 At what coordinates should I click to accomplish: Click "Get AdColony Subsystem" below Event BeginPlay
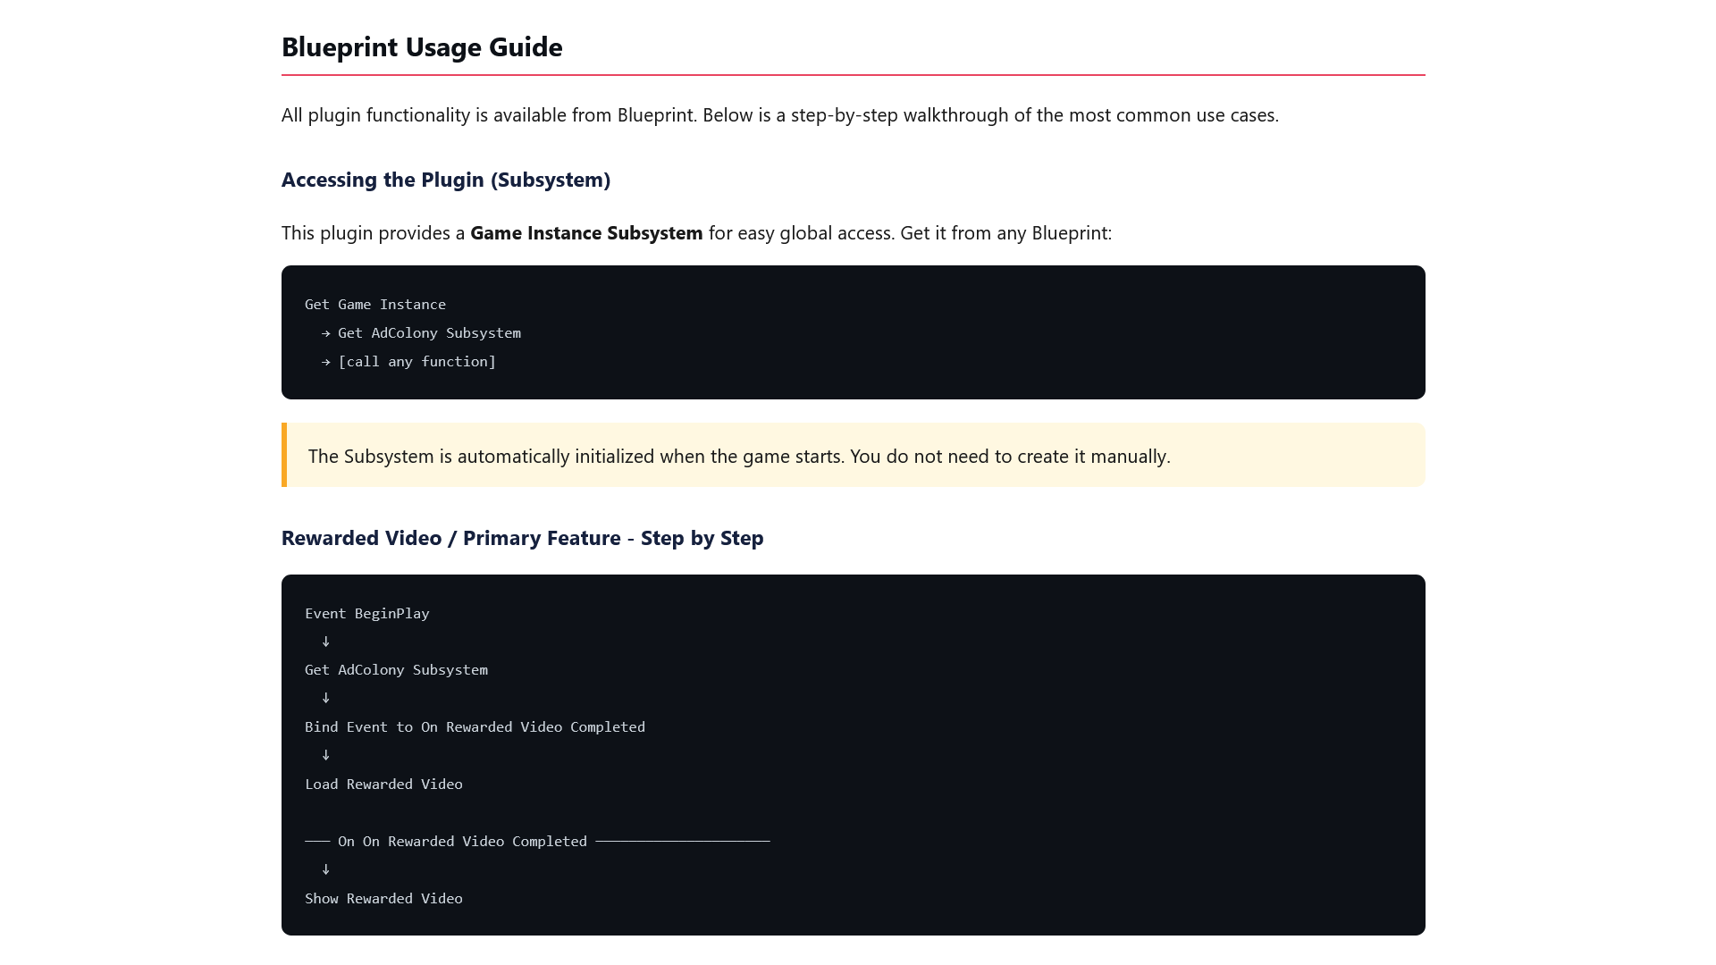tap(397, 670)
